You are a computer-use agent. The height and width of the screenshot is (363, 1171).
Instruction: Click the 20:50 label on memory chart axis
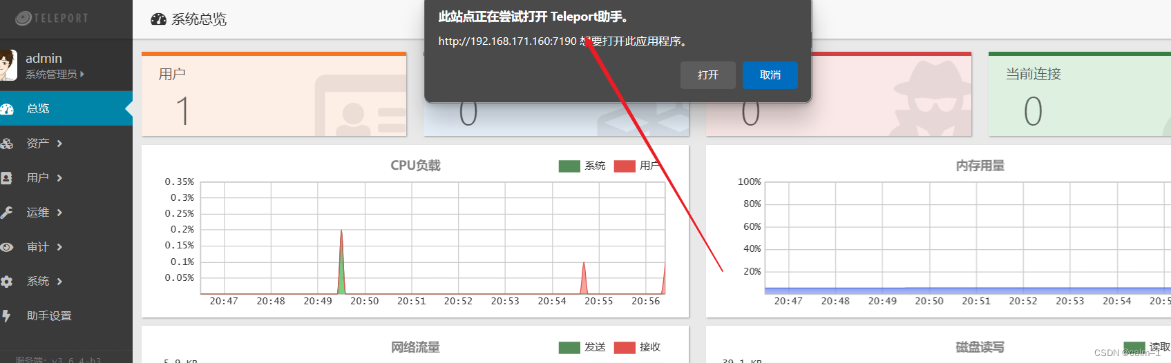(929, 301)
